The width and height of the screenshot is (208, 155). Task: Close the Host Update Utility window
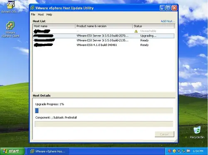coord(174,8)
